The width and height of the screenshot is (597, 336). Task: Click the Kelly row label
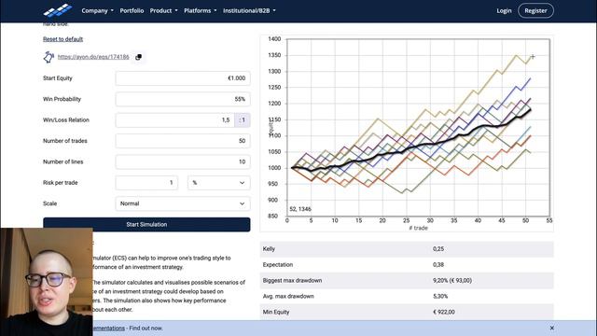pyautogui.click(x=269, y=249)
